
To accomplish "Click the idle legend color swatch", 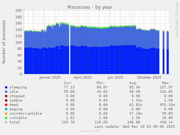I will click(6, 92).
